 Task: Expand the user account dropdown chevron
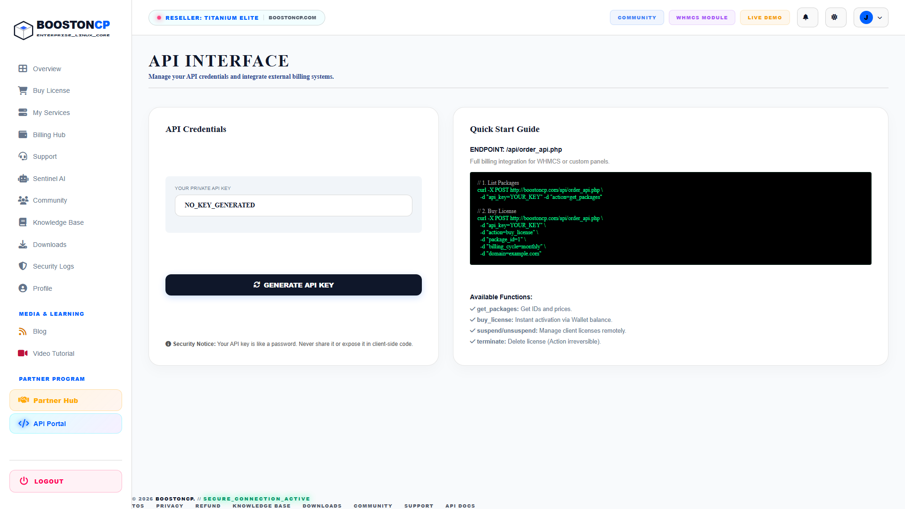pos(880,18)
